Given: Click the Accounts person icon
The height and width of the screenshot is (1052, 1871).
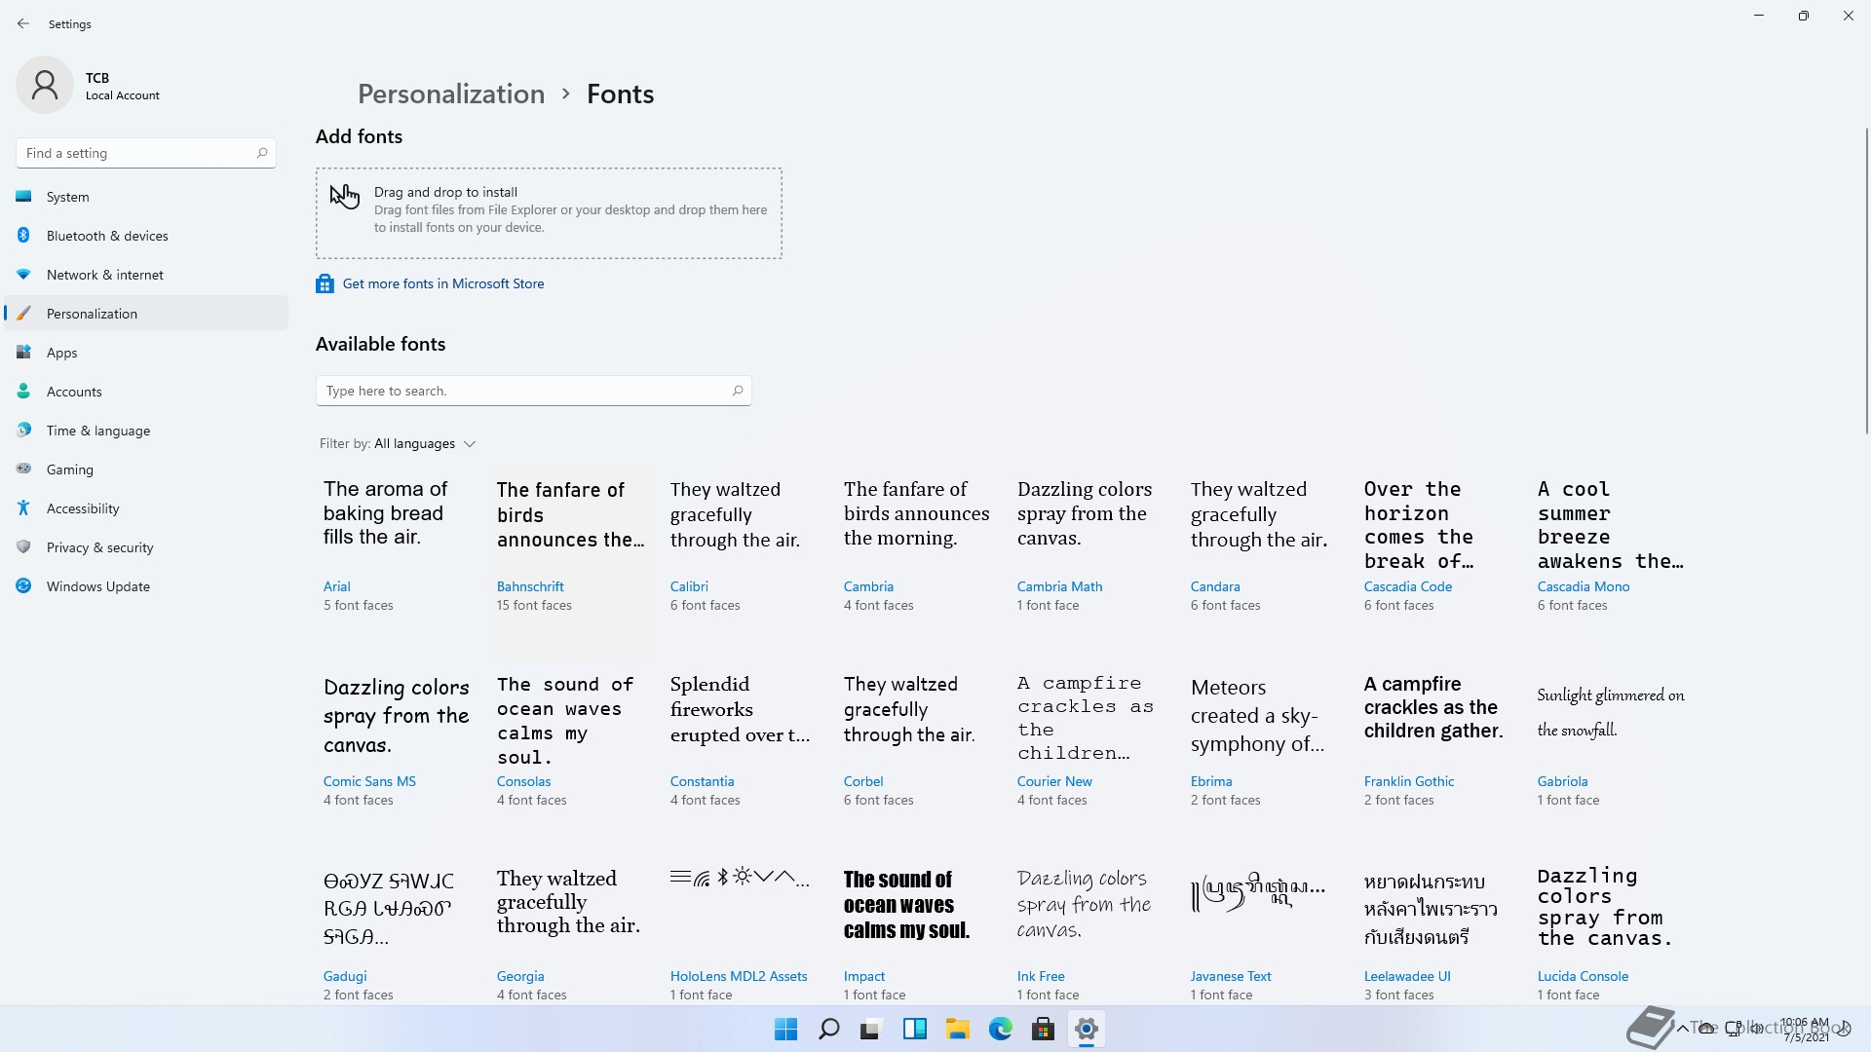Looking at the screenshot, I should [x=24, y=392].
